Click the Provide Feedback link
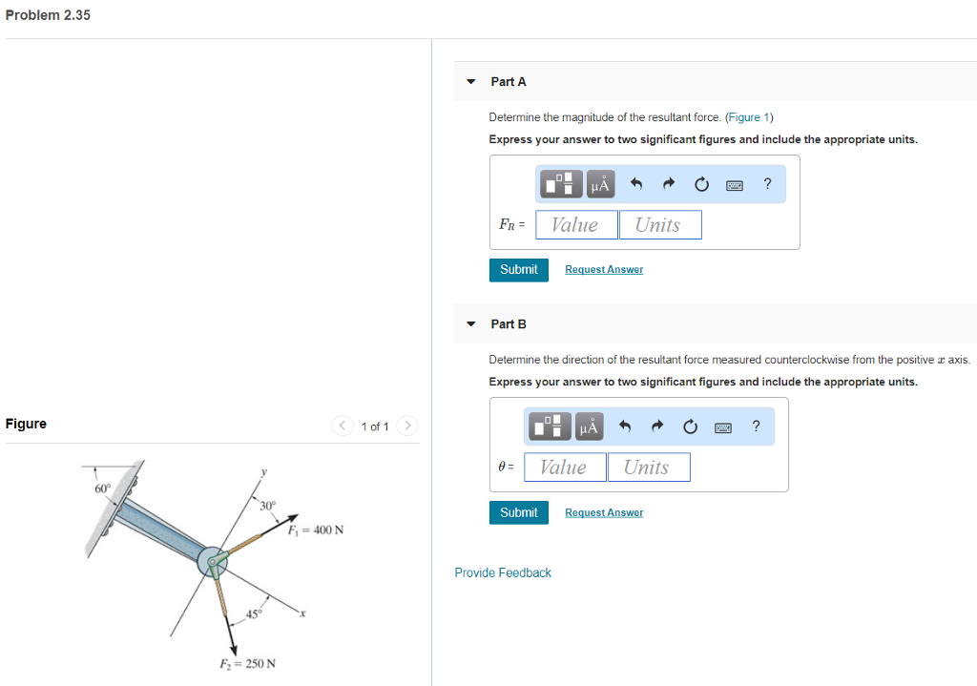The image size is (977, 686). pos(503,572)
